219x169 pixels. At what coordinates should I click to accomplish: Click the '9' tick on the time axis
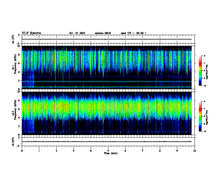pyautogui.click(x=177, y=151)
